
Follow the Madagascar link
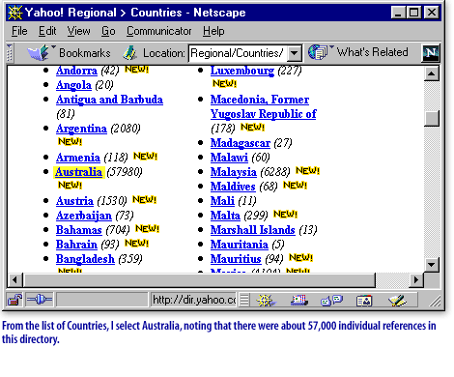(x=241, y=143)
